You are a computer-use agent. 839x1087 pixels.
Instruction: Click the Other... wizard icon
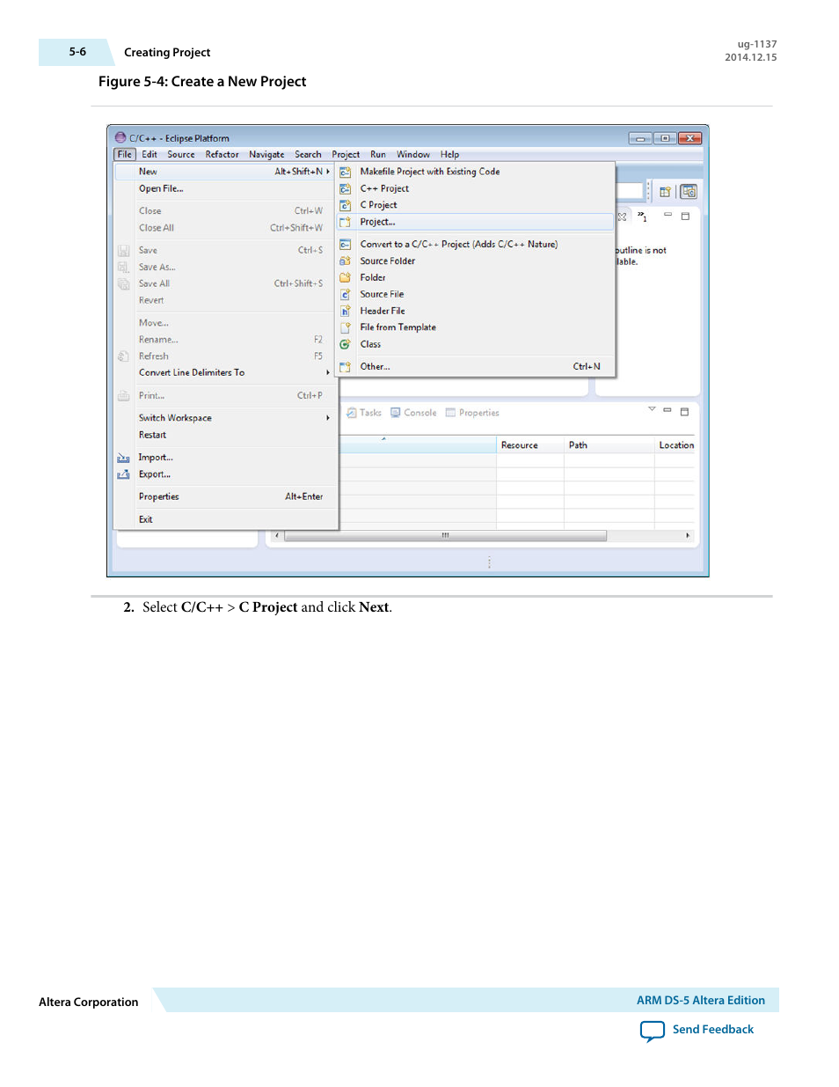[346, 367]
